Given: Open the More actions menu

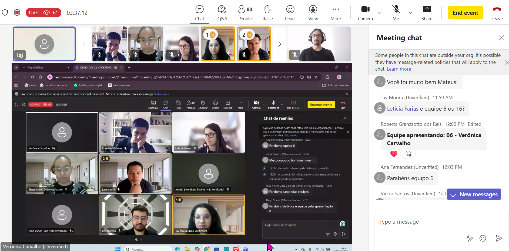Looking at the screenshot, I should click(336, 13).
